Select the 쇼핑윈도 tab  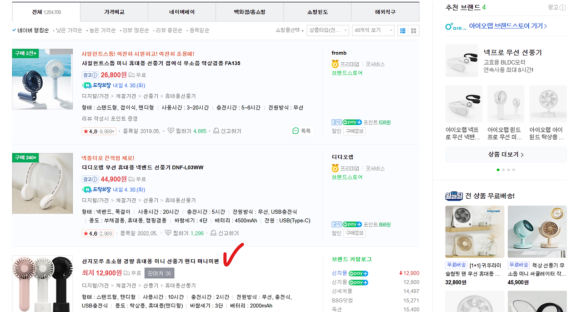[317, 12]
